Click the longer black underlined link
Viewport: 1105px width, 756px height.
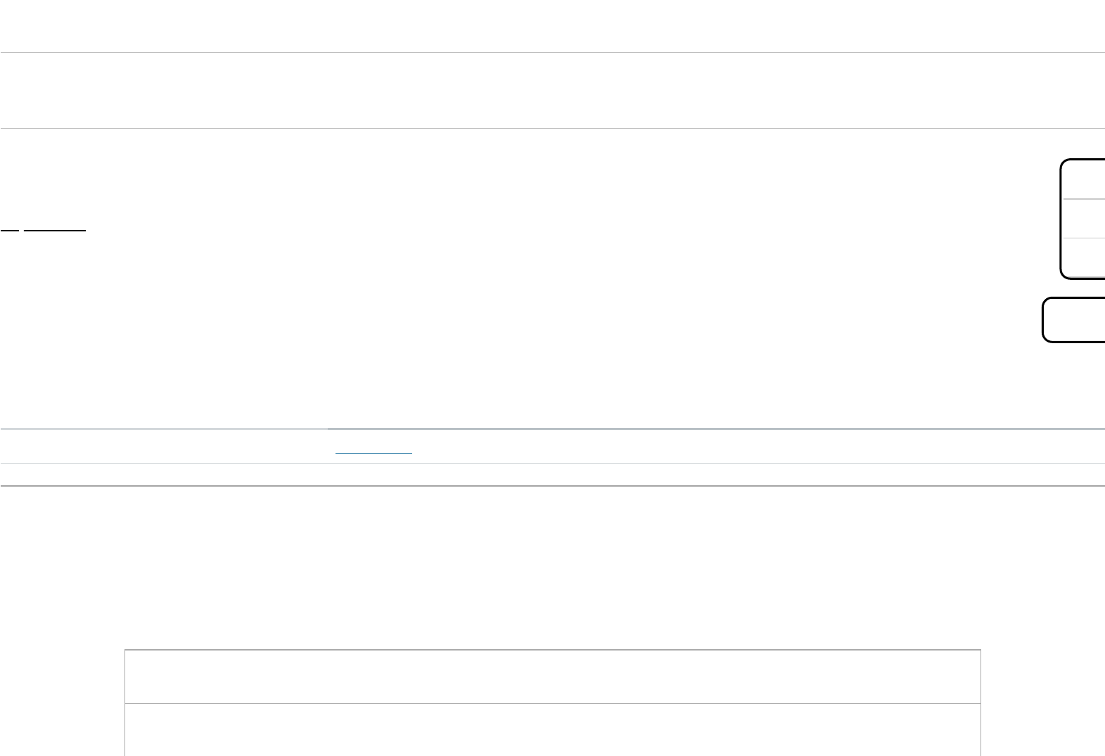tap(55, 229)
